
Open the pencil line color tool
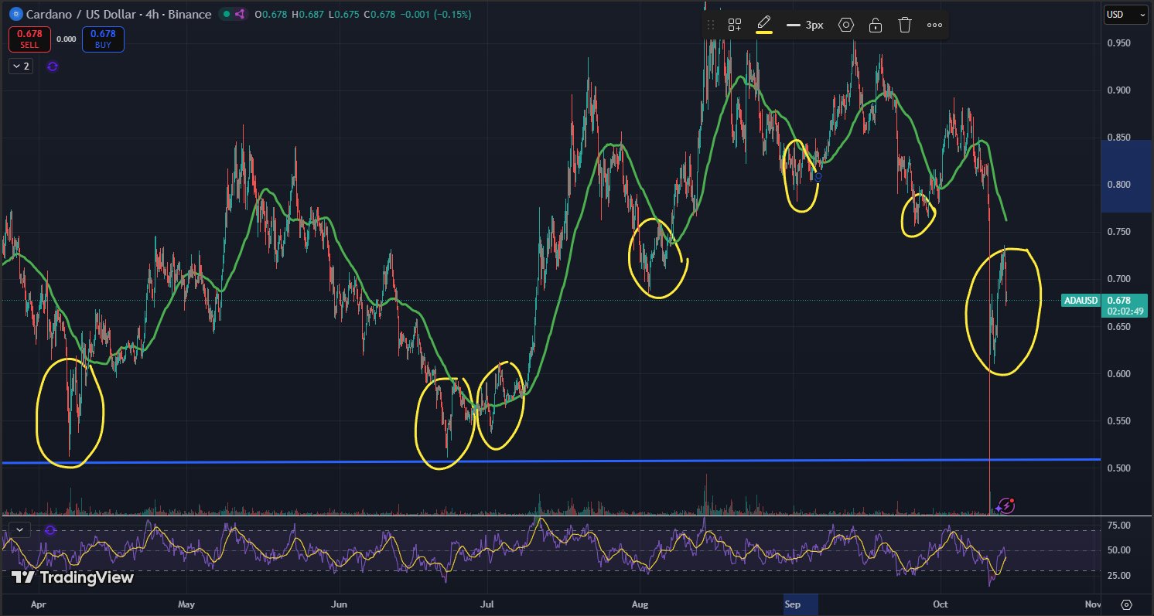pos(763,25)
